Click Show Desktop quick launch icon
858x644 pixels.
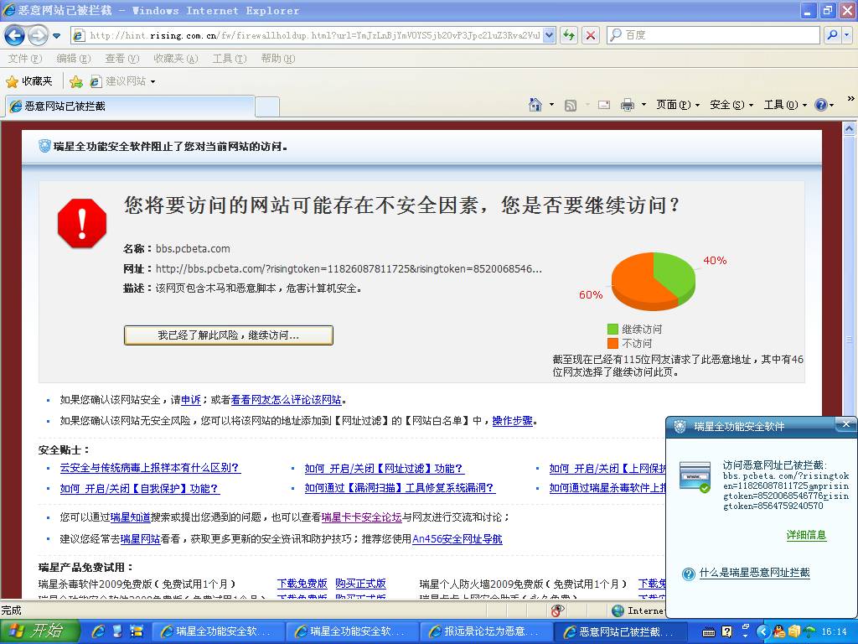tap(117, 631)
